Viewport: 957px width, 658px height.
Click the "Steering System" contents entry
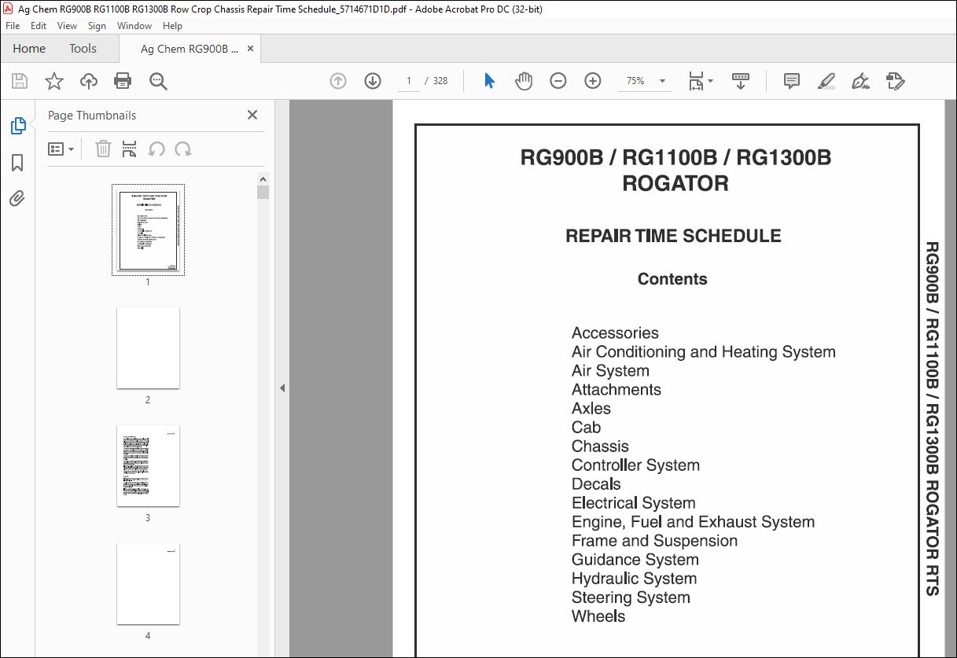(x=631, y=597)
